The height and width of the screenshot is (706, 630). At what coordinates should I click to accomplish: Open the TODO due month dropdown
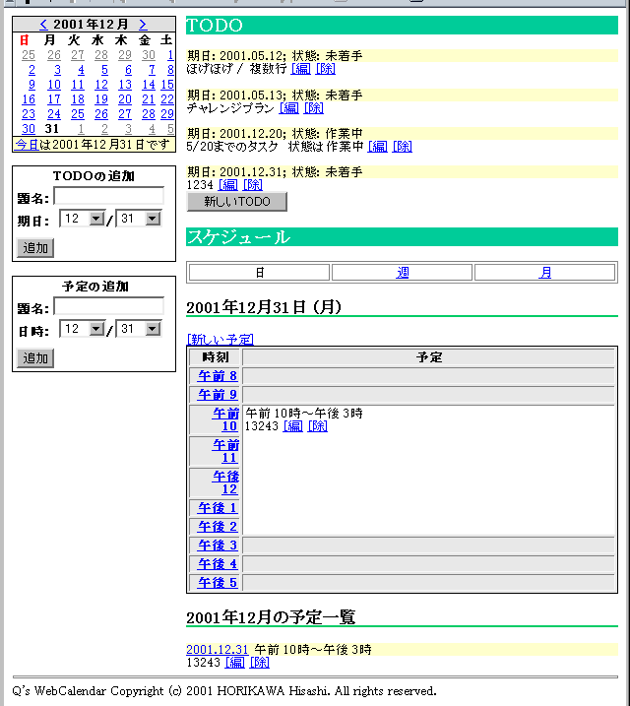coord(83,219)
